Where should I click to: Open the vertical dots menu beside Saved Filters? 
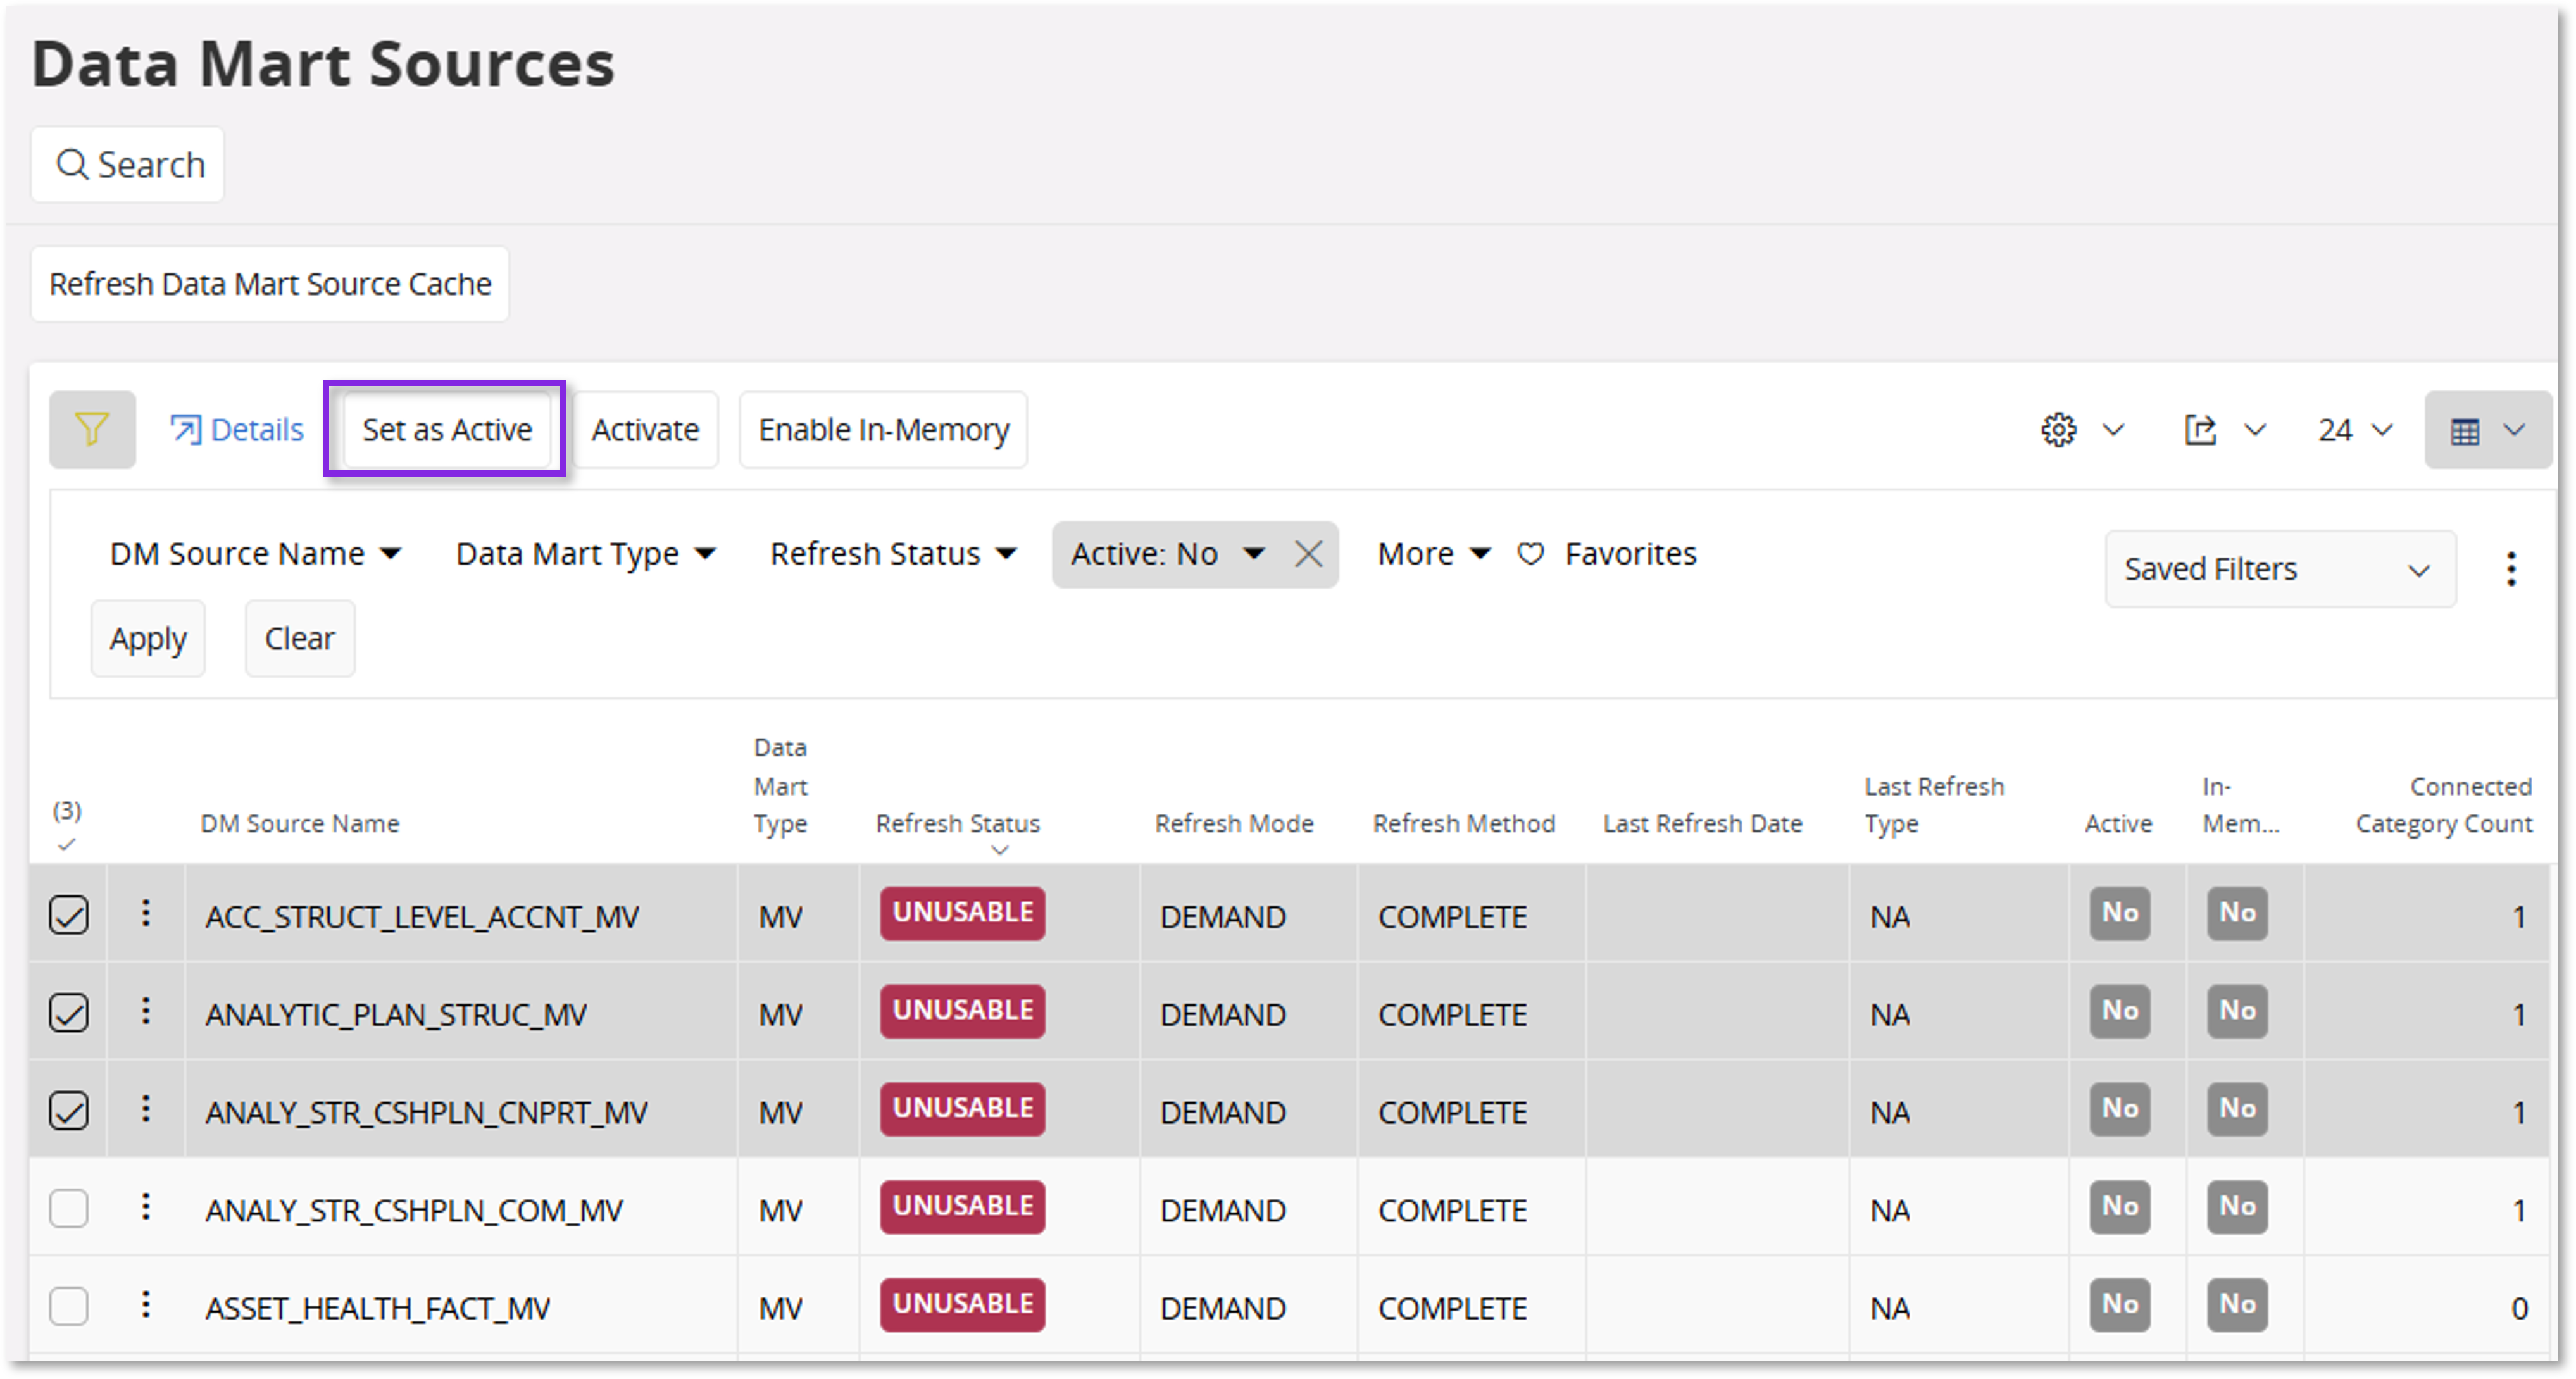tap(2511, 569)
